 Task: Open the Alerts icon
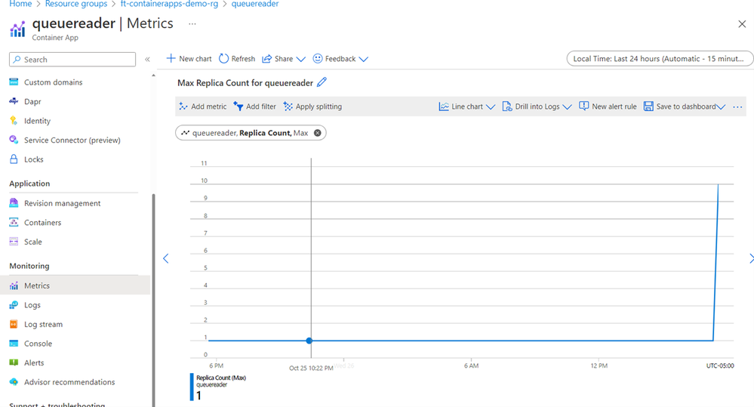(14, 362)
